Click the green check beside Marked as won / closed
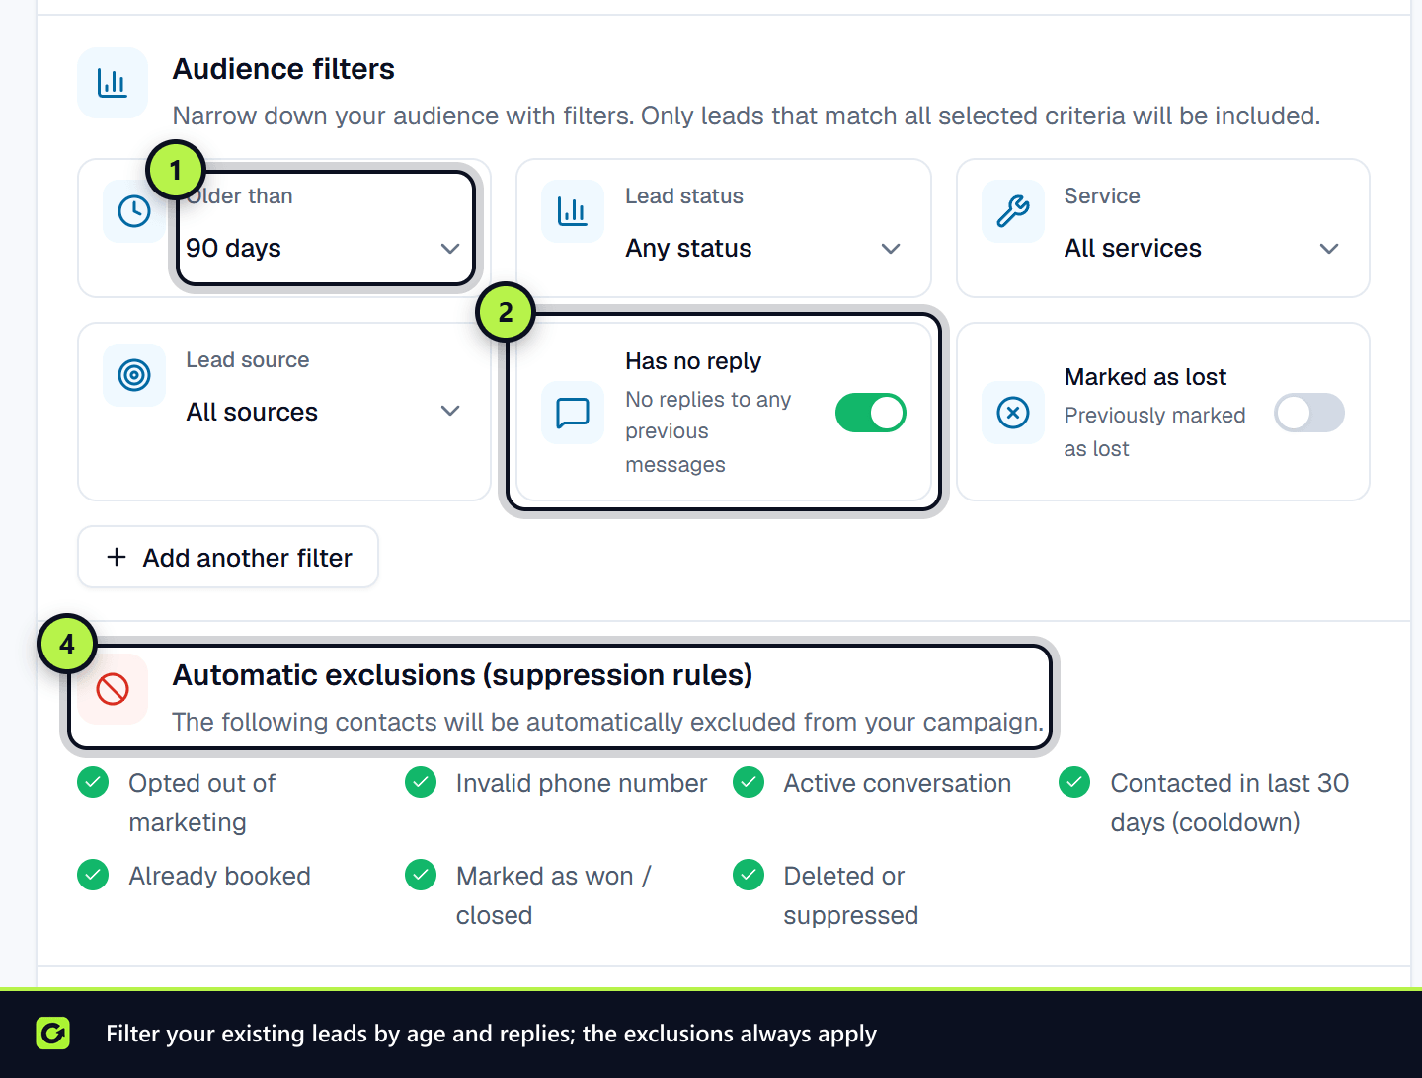This screenshot has height=1078, width=1422. pyautogui.click(x=421, y=876)
